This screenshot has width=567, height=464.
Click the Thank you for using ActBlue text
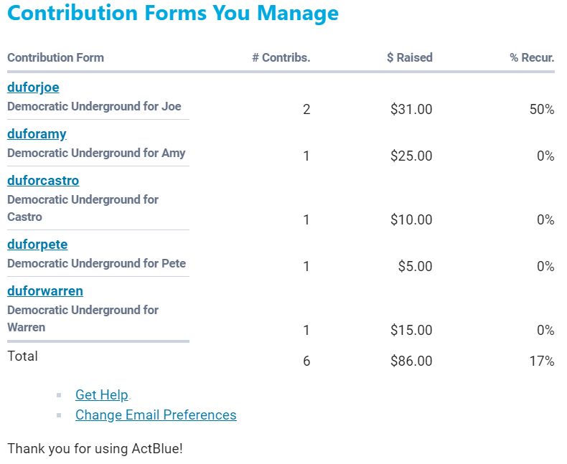click(x=95, y=450)
